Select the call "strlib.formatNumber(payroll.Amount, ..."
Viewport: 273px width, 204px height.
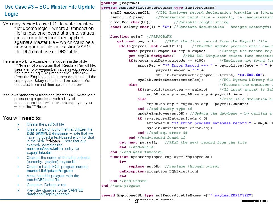pos(211,75)
